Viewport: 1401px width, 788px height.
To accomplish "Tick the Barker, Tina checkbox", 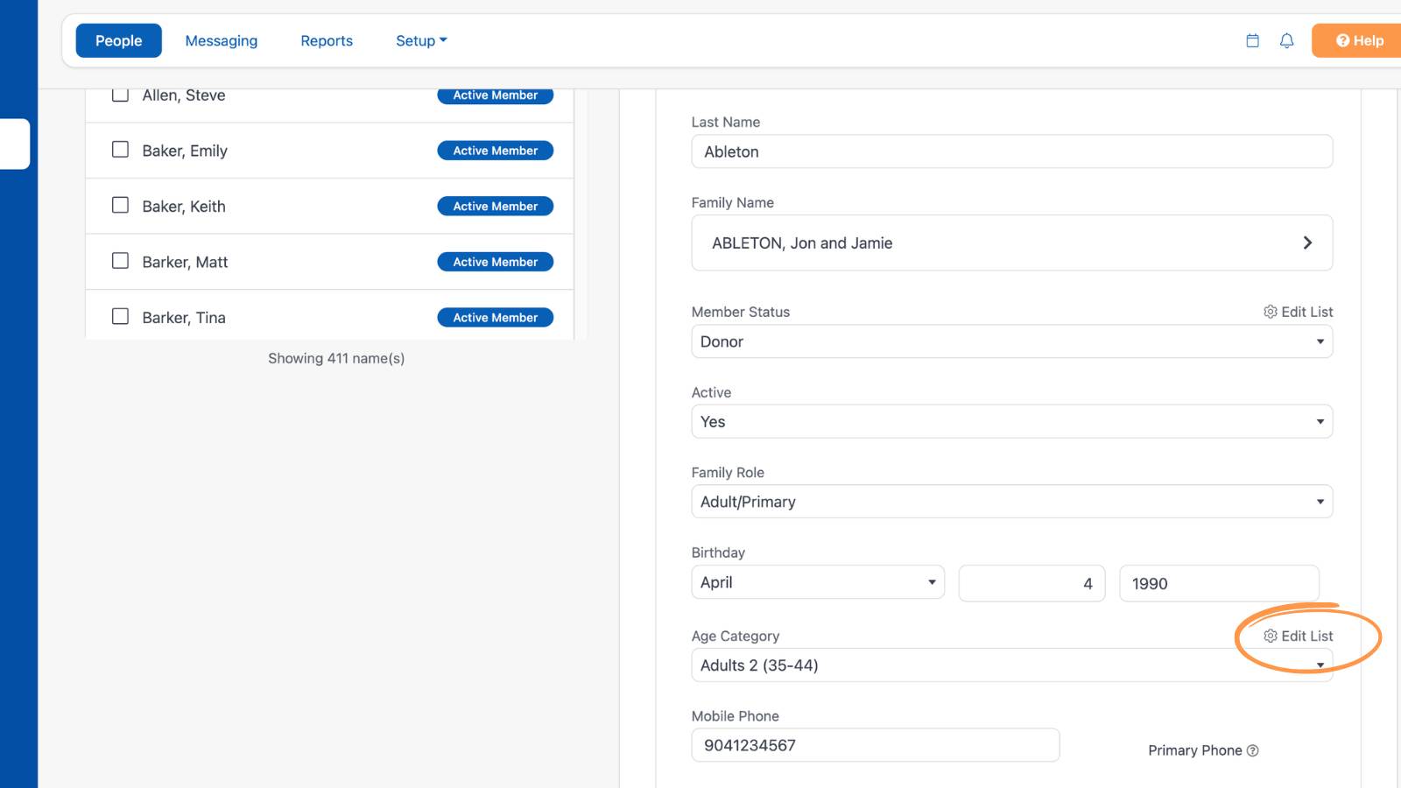I will tap(120, 316).
